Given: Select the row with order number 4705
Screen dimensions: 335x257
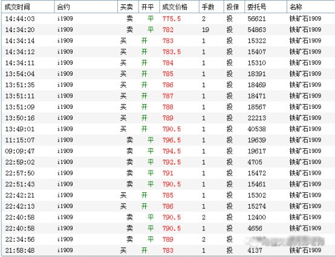Looking at the screenshot, I should 168,162.
